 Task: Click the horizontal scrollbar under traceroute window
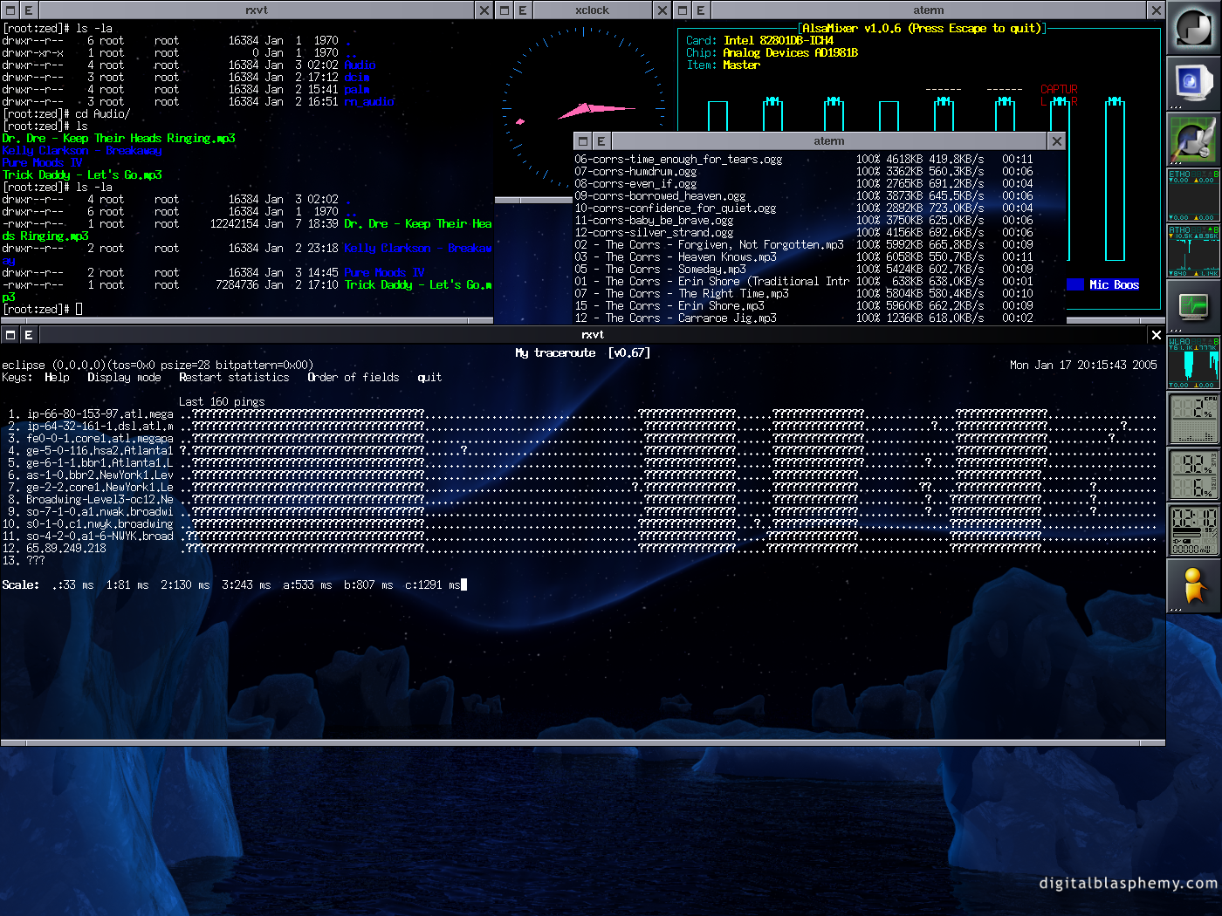tap(583, 743)
